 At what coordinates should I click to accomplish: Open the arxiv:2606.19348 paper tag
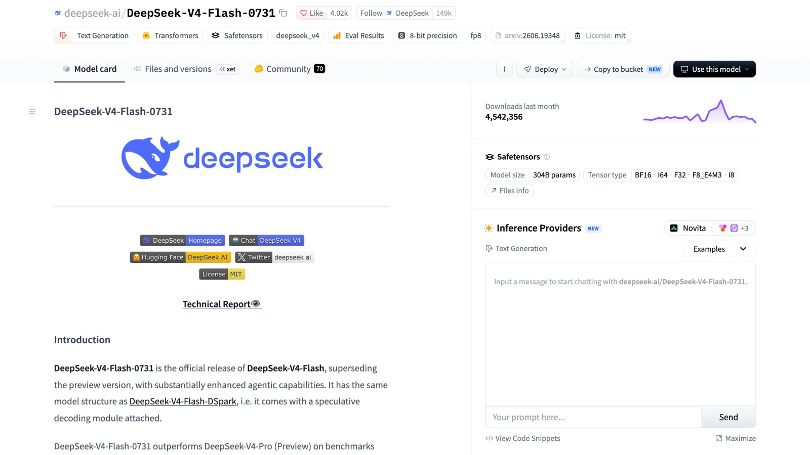528,35
